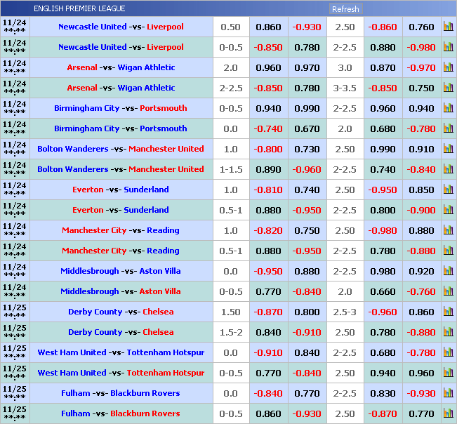Choose 0.830 over odds in Fulham 0.0 handicap row
Viewport: 457px width, 424px height.
[383, 394]
